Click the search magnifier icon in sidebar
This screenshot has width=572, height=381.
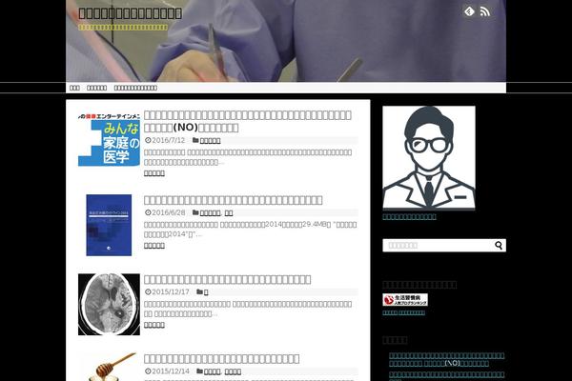[x=499, y=246]
